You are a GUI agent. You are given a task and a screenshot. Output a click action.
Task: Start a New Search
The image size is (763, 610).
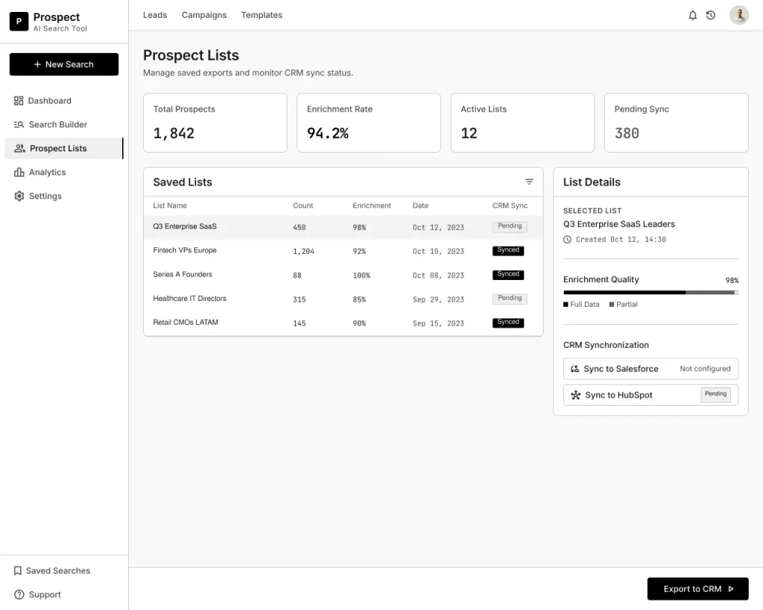coord(64,64)
